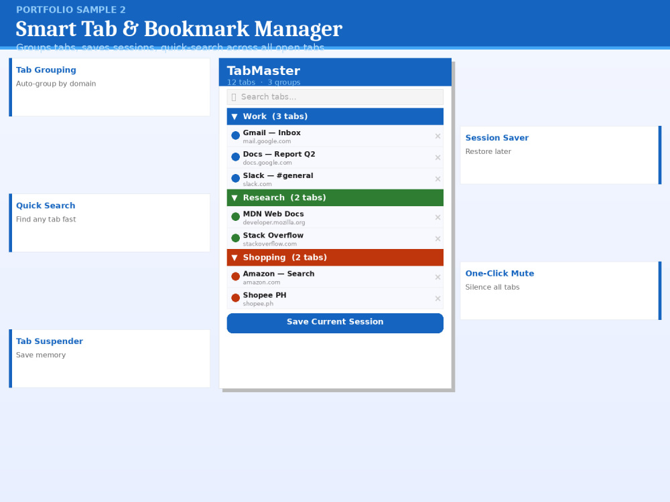Image resolution: width=670 pixels, height=502 pixels.
Task: Click the PORTFOLIO SAMPLE 2 label
Action: click(71, 9)
